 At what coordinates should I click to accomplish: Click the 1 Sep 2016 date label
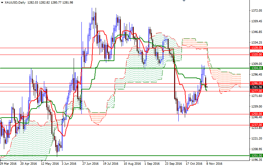tap(152, 163)
